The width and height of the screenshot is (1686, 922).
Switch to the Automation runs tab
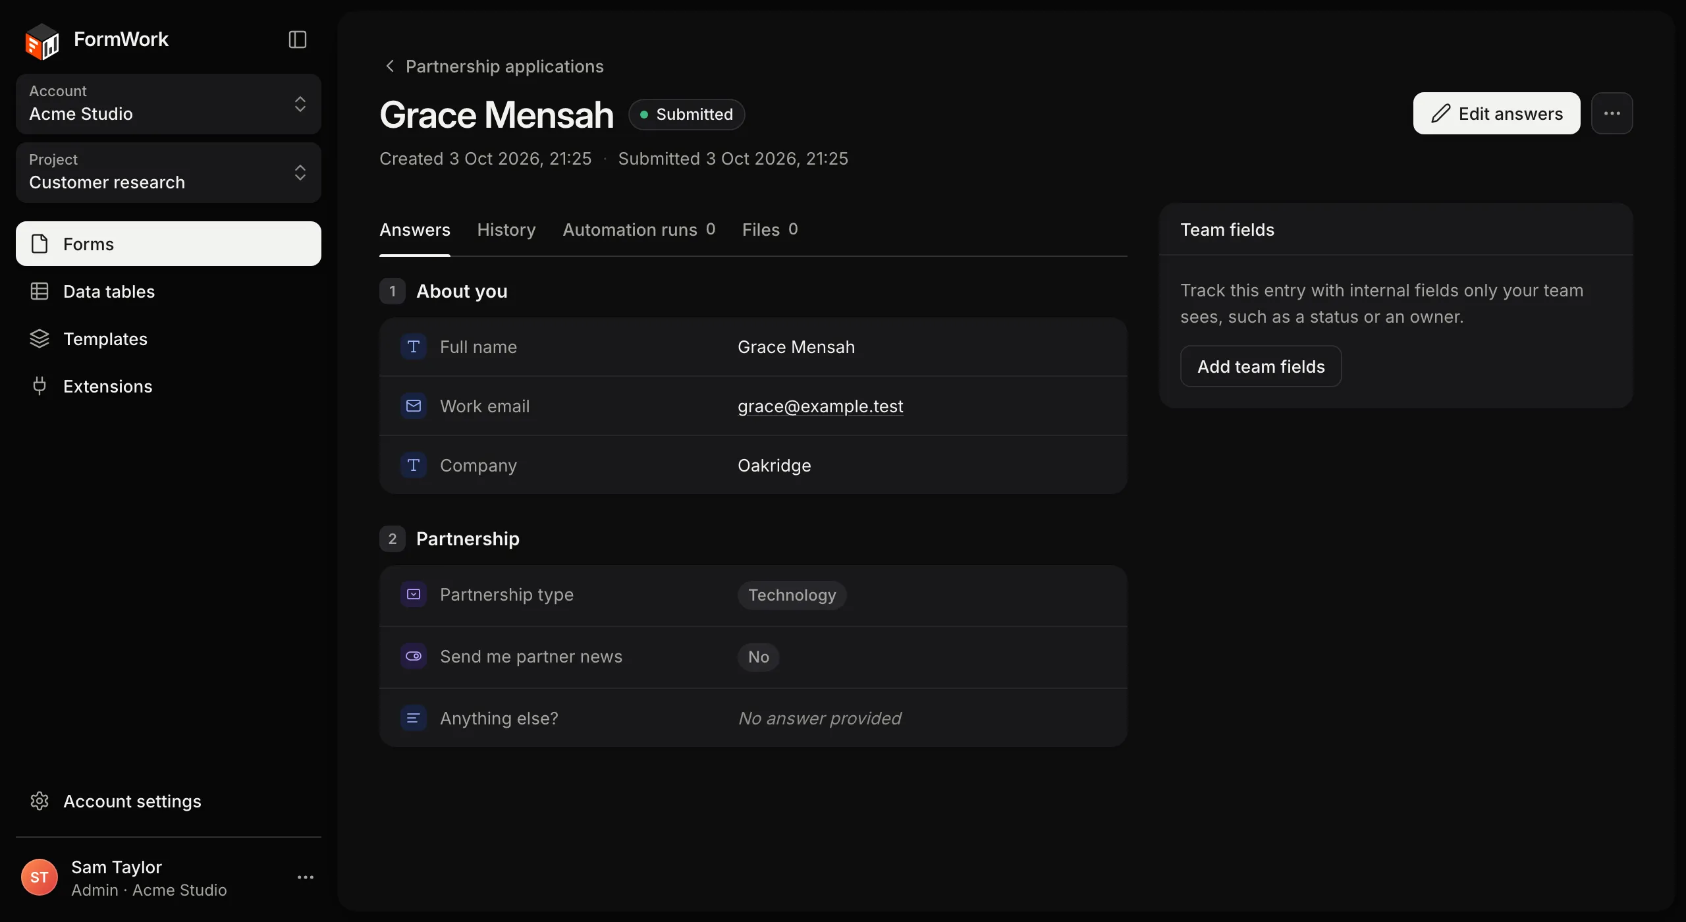[x=639, y=230]
